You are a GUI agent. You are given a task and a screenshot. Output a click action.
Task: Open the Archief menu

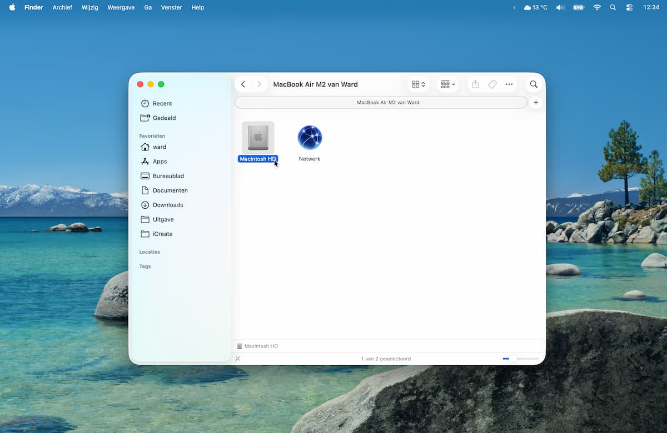pyautogui.click(x=62, y=7)
